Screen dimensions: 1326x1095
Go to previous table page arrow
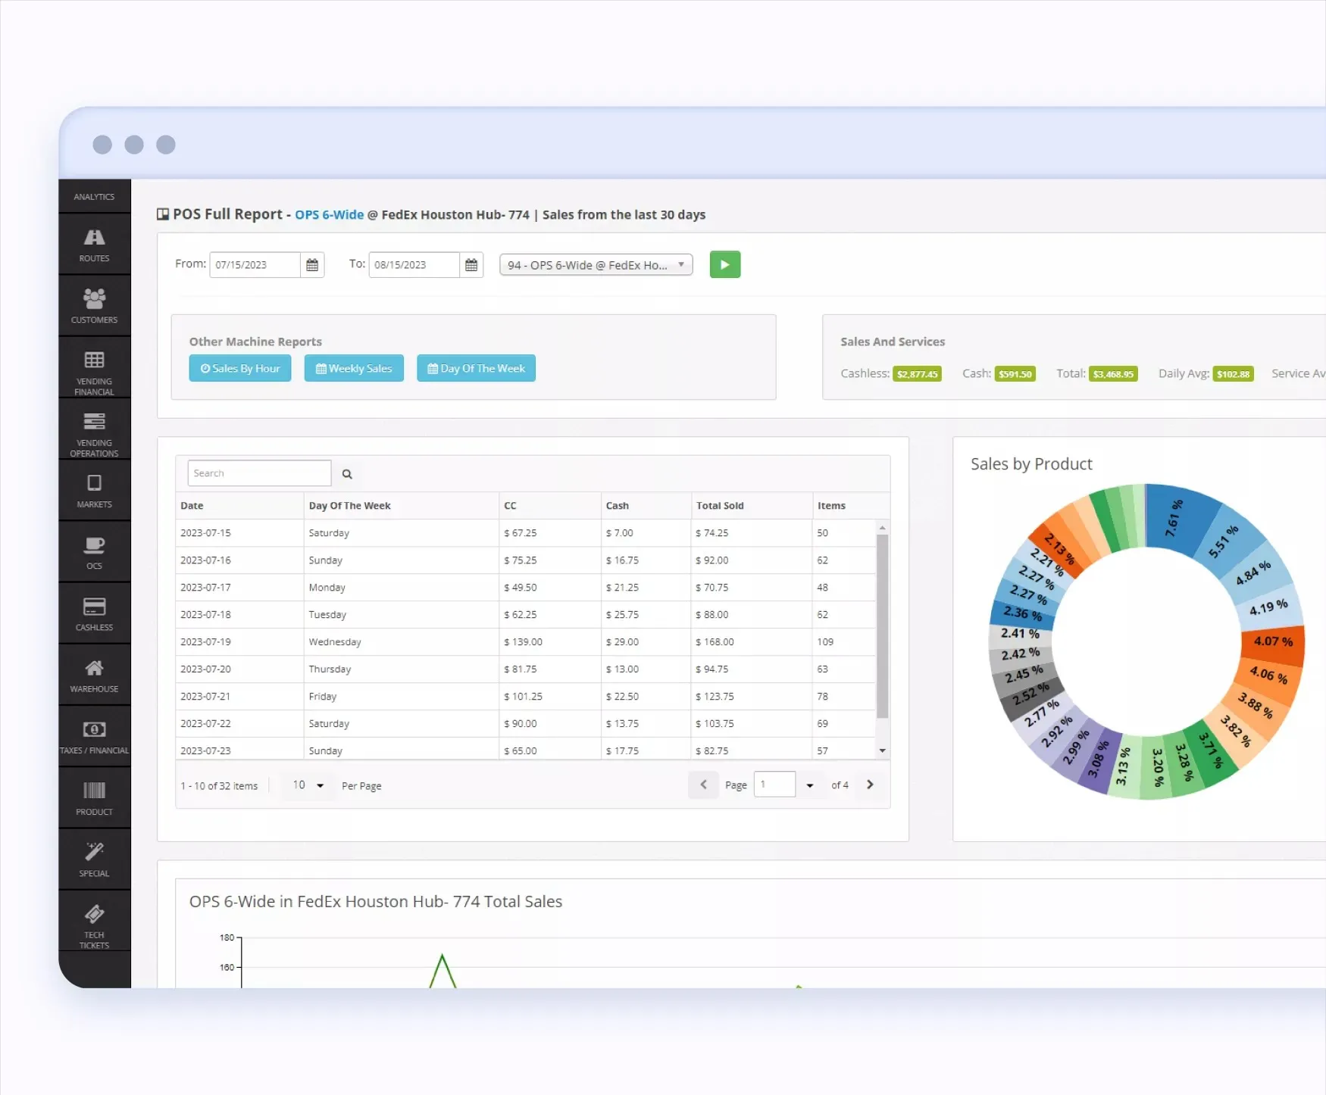[x=703, y=785]
